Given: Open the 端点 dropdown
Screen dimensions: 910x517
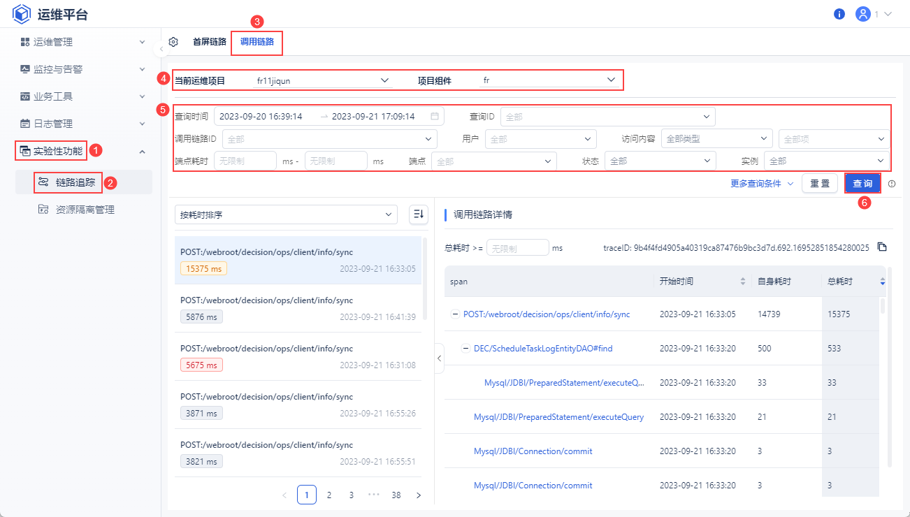Looking at the screenshot, I should coord(494,161).
